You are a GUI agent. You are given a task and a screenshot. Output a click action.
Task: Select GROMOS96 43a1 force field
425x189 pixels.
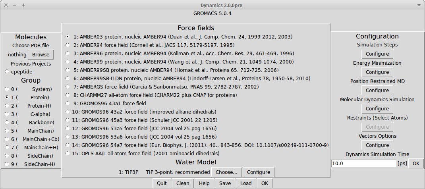pos(68,104)
